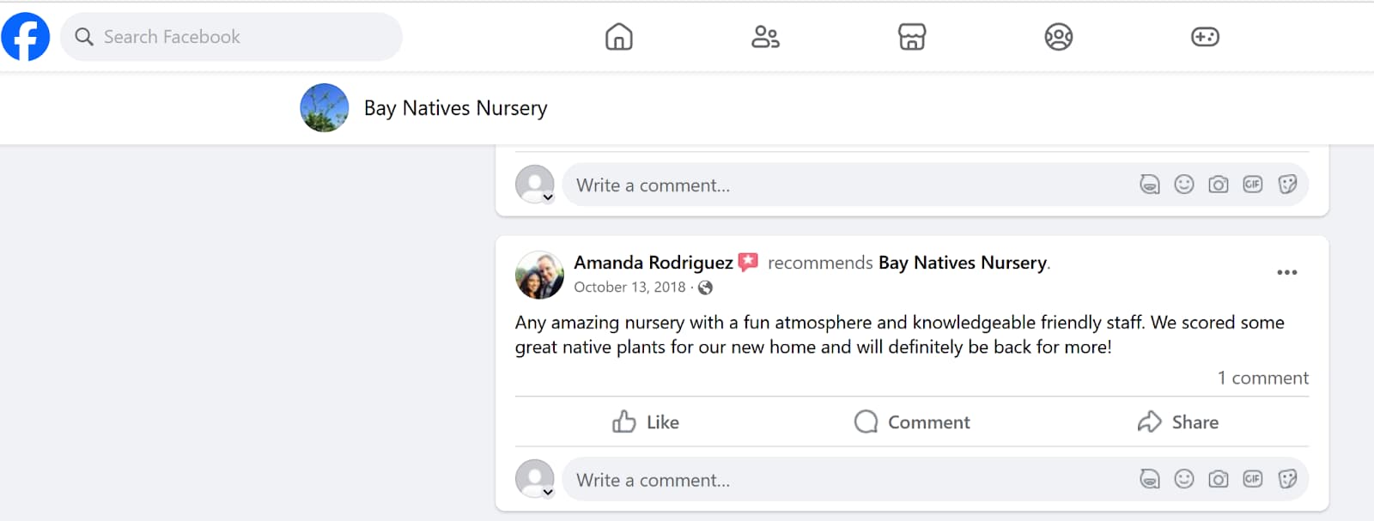
Task: Attach a photo to Amanda's post comment
Action: coord(1219,479)
